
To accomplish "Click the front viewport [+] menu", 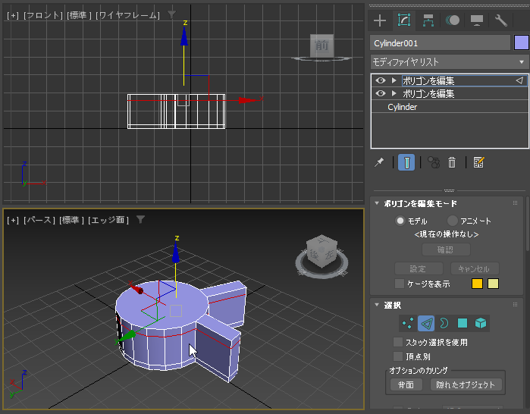I will 13,16.
